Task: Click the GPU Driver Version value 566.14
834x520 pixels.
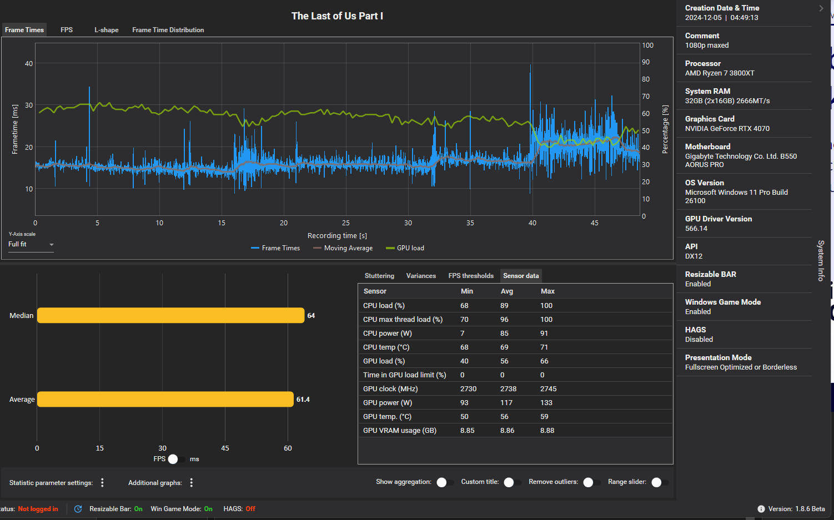Action: pos(696,229)
